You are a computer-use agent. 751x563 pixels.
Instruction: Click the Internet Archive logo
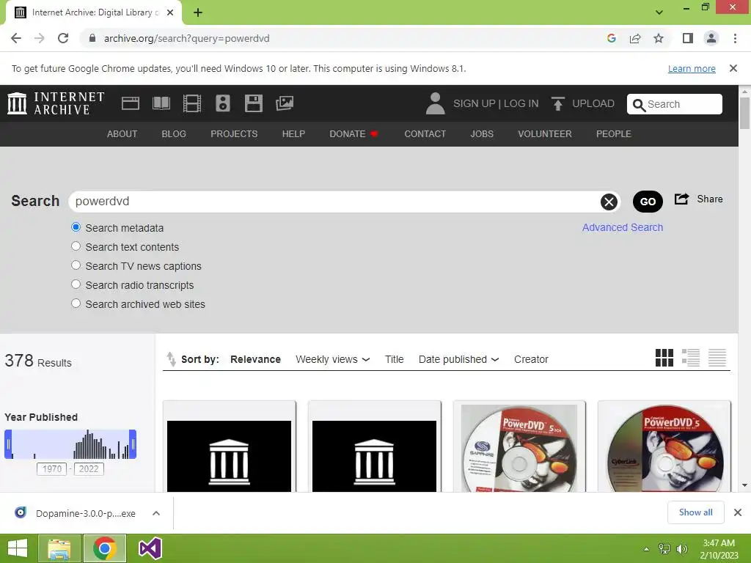tap(56, 103)
